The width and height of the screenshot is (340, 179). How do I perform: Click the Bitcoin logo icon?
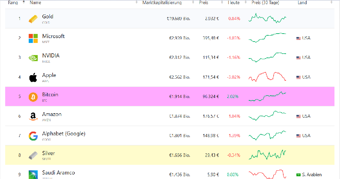[x=33, y=97]
